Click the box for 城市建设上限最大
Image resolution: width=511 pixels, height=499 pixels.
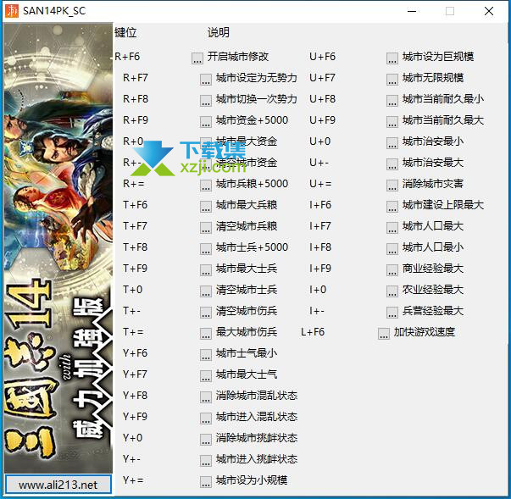coord(392,206)
